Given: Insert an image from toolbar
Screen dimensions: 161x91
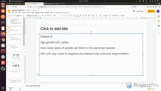Looking at the screenshot, I should [x=32, y=16].
